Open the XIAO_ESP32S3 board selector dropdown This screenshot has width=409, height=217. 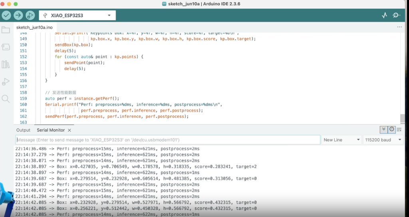[x=77, y=16]
